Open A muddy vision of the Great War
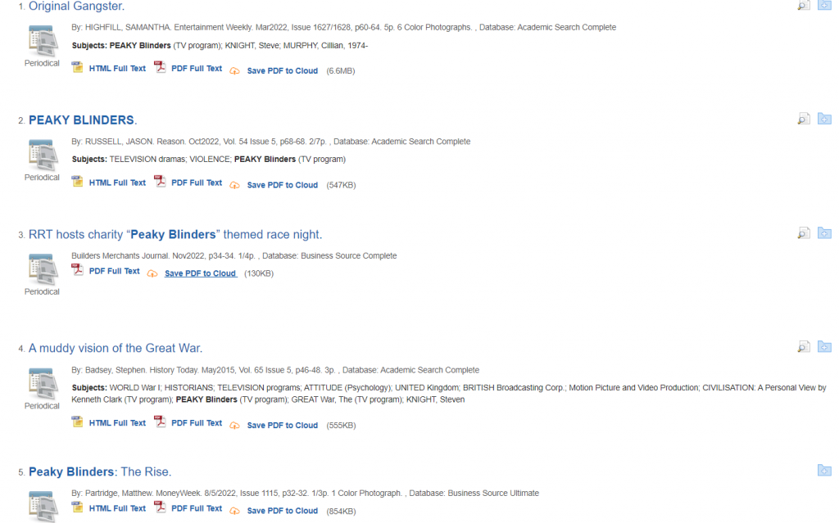 coord(116,349)
